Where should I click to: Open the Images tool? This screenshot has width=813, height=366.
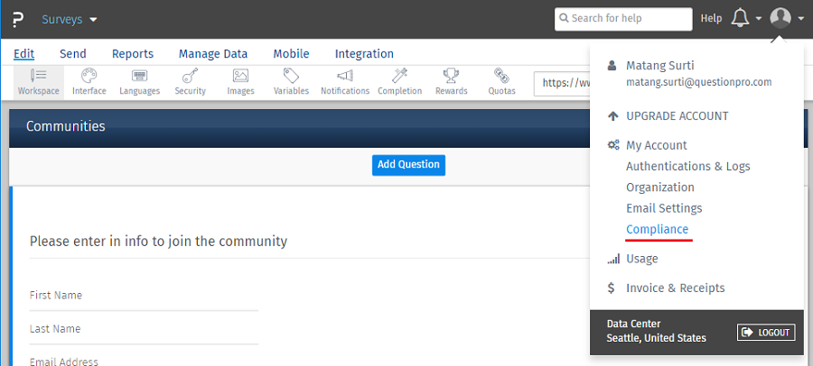(x=240, y=81)
